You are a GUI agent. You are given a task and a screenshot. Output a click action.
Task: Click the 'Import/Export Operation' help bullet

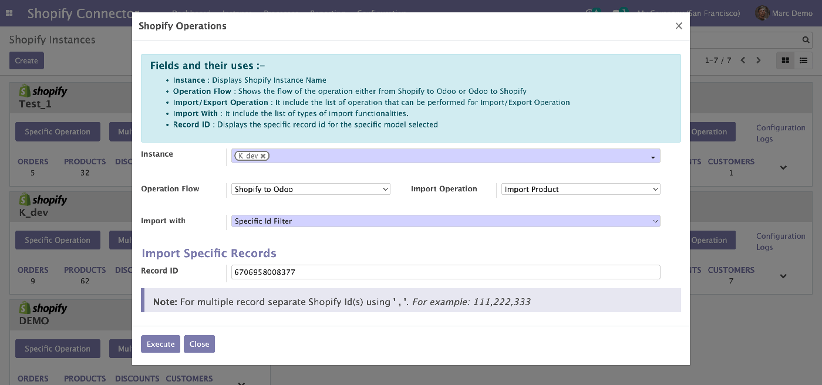(372, 102)
